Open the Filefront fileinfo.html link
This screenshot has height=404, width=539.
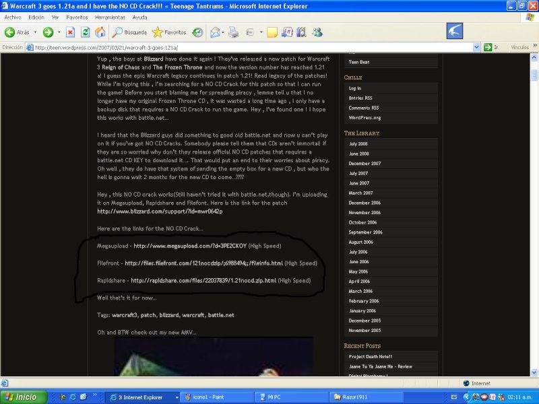pos(203,263)
